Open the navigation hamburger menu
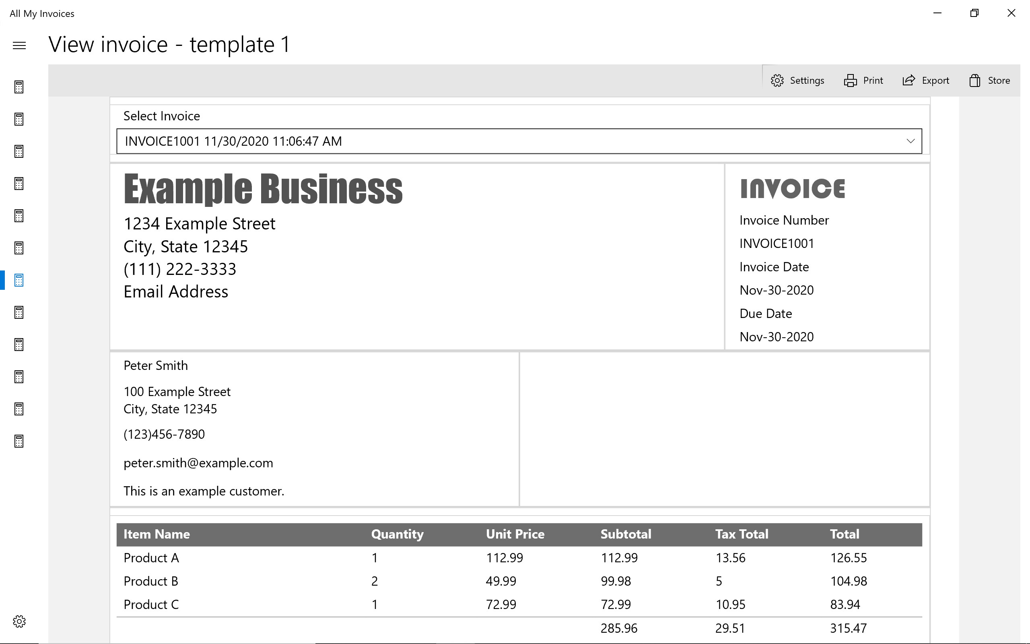 [x=19, y=45]
